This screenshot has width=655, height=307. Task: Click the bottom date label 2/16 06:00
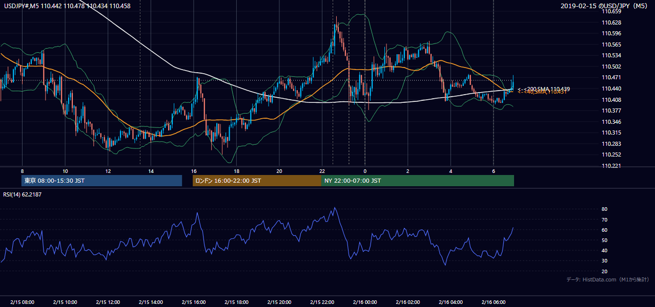[494, 302]
